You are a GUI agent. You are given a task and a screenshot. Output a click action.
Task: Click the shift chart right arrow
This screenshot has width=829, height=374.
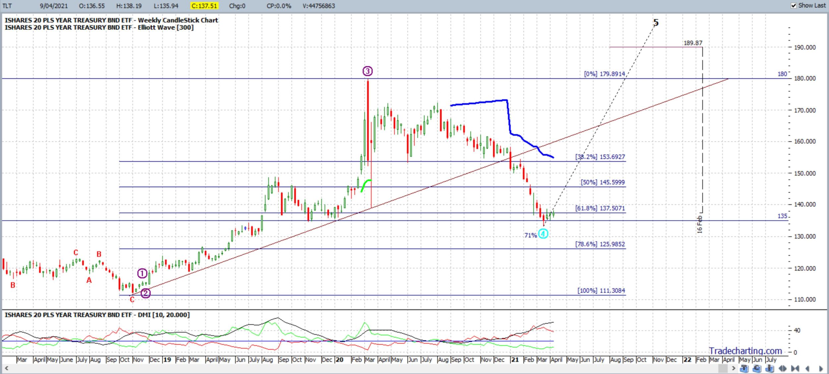(x=821, y=368)
